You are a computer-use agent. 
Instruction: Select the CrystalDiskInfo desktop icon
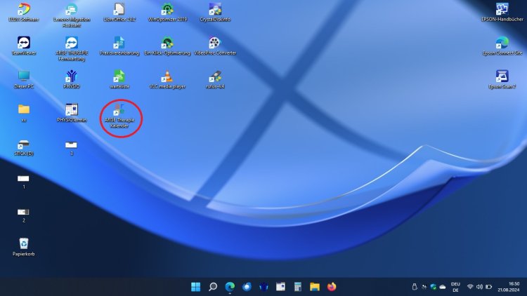tap(215, 13)
